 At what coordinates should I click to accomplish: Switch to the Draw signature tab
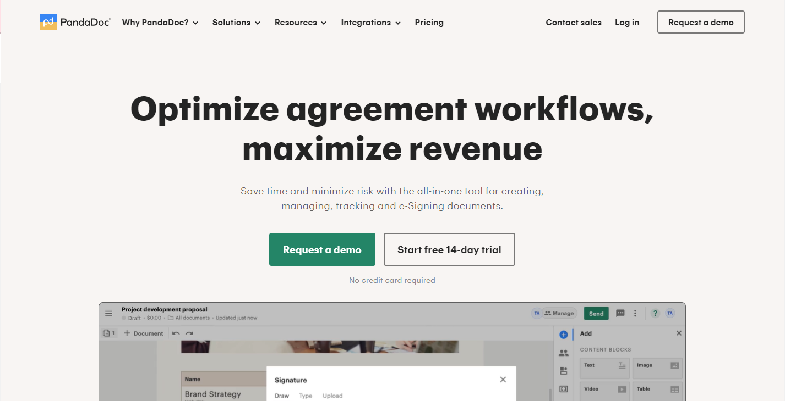click(282, 396)
